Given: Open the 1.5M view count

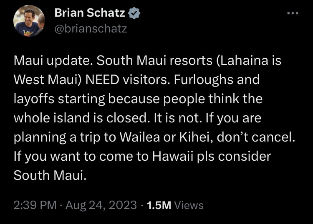Looking at the screenshot, I should click(159, 205).
